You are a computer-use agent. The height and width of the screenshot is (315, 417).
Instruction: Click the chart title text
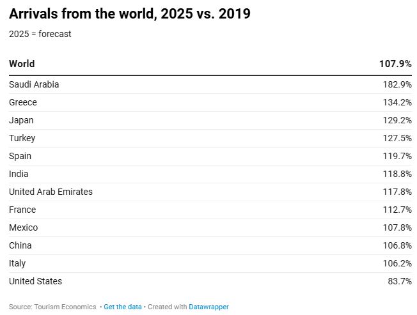tap(130, 14)
